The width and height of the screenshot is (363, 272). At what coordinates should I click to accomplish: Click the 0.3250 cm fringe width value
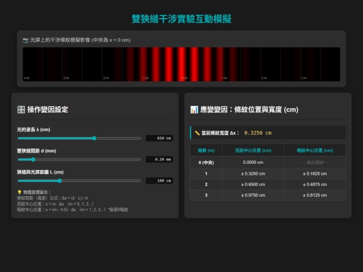click(258, 133)
